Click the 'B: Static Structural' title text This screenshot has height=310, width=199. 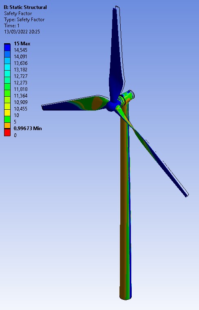tap(25, 7)
